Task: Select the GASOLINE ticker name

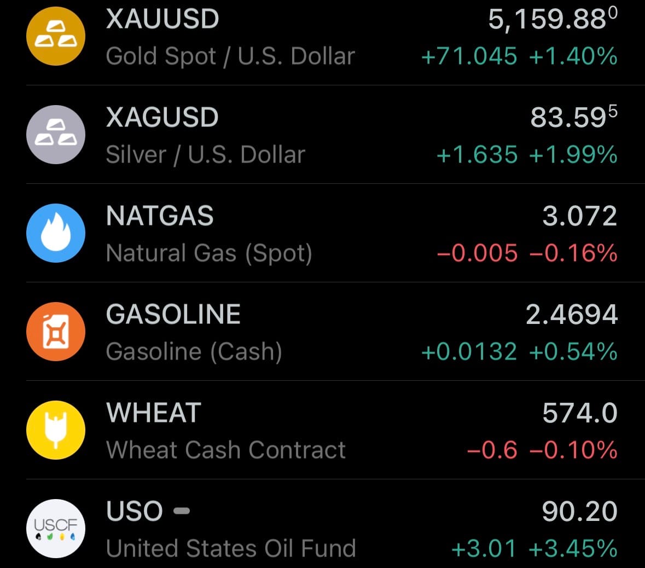Action: pyautogui.click(x=173, y=315)
